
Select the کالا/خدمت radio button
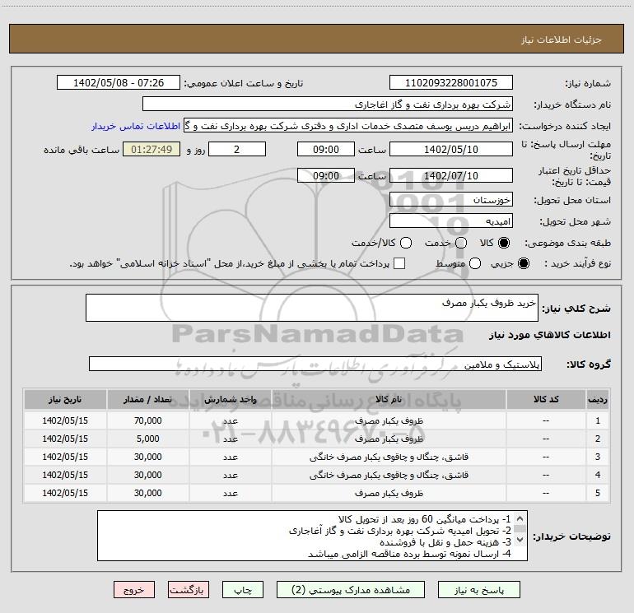[x=406, y=243]
